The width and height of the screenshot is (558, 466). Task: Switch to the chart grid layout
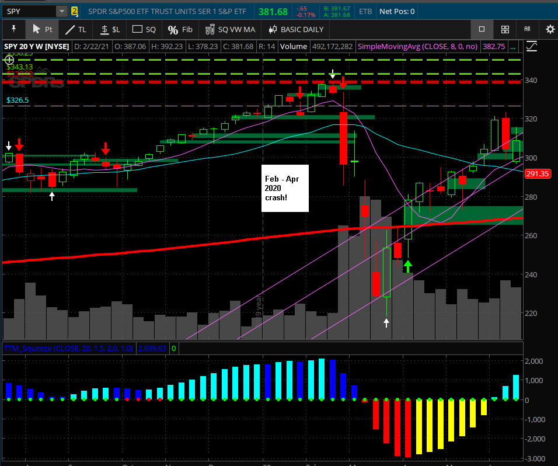point(505,29)
